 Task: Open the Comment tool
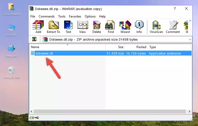173,27
